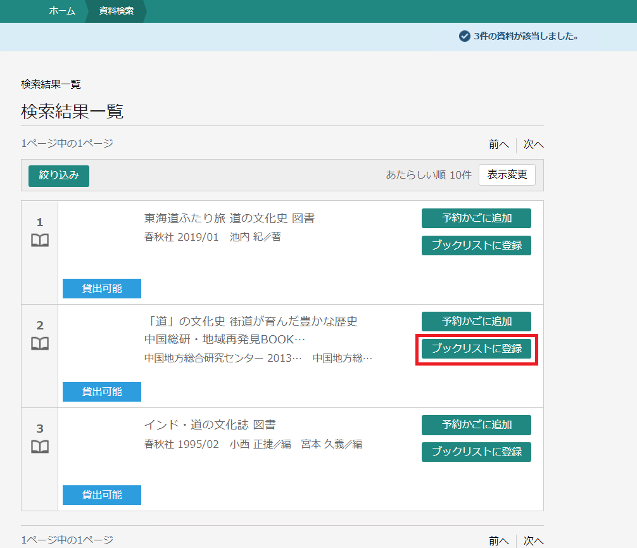637x548 pixels.
Task: Open the 表示変更 display options
Action: click(x=507, y=175)
